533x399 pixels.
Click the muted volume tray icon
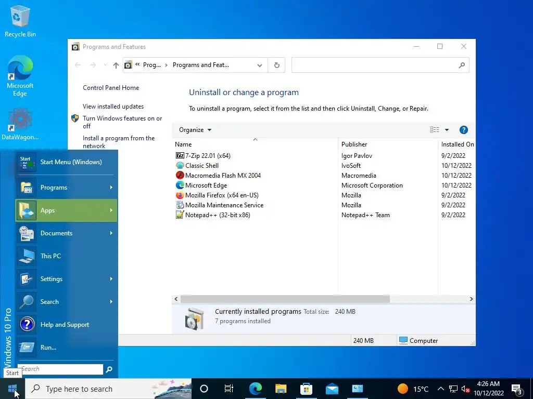click(466, 389)
